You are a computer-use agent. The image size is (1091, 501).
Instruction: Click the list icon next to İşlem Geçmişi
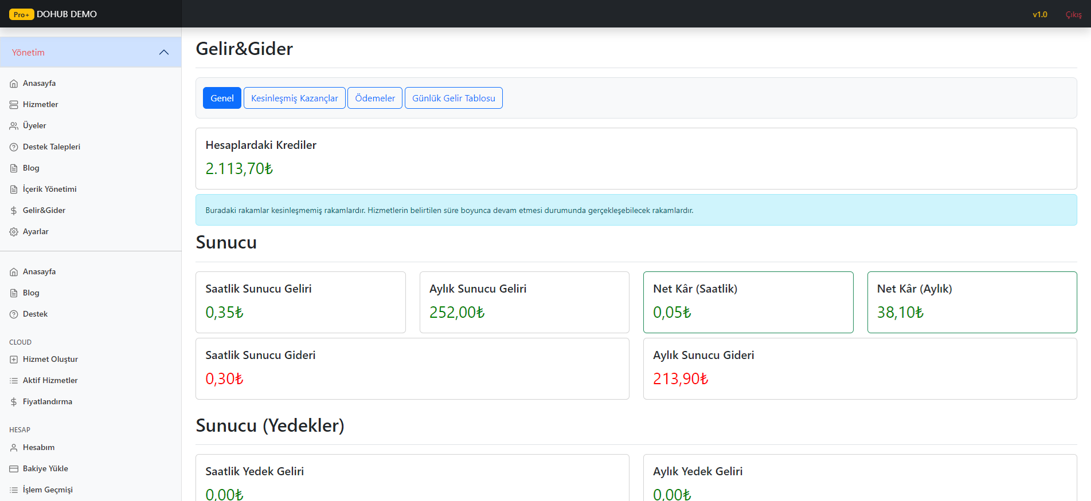[x=14, y=490]
